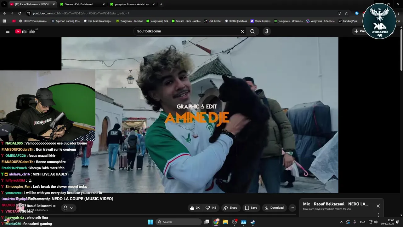The width and height of the screenshot is (403, 227).
Task: Open Steam from the taskbar
Action: (x=253, y=222)
